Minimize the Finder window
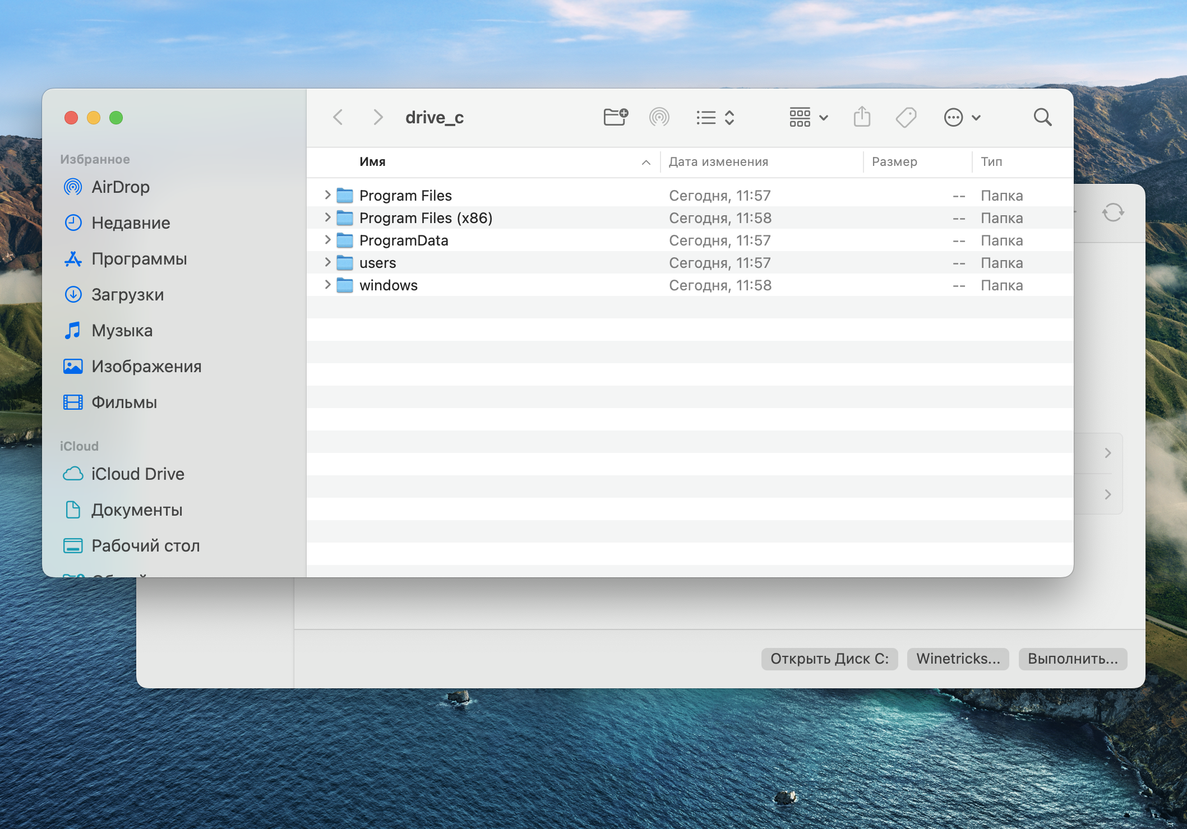This screenshot has height=829, width=1187. point(94,118)
